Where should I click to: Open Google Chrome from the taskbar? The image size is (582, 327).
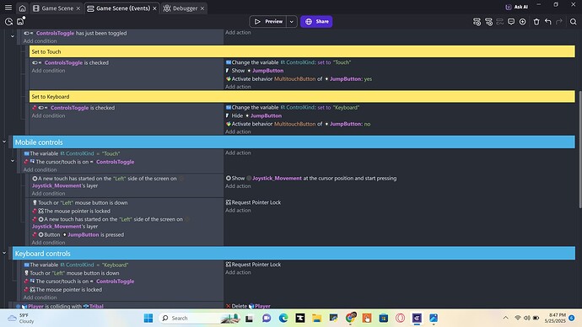tap(350, 318)
